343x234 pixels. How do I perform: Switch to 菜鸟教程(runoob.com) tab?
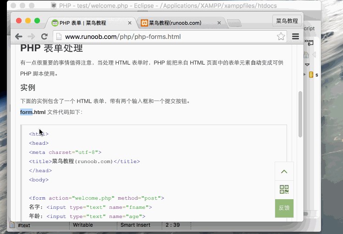175,23
